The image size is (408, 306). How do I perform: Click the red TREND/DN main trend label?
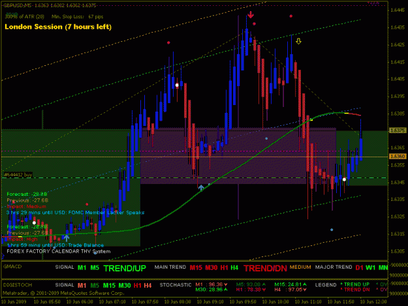tap(265, 268)
